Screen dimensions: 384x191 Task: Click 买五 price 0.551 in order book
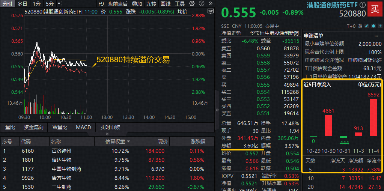pos(263,113)
